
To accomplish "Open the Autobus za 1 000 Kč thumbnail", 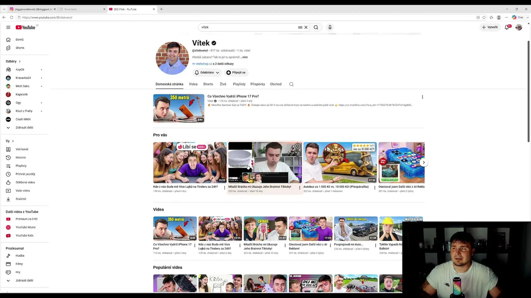I will click(340, 163).
